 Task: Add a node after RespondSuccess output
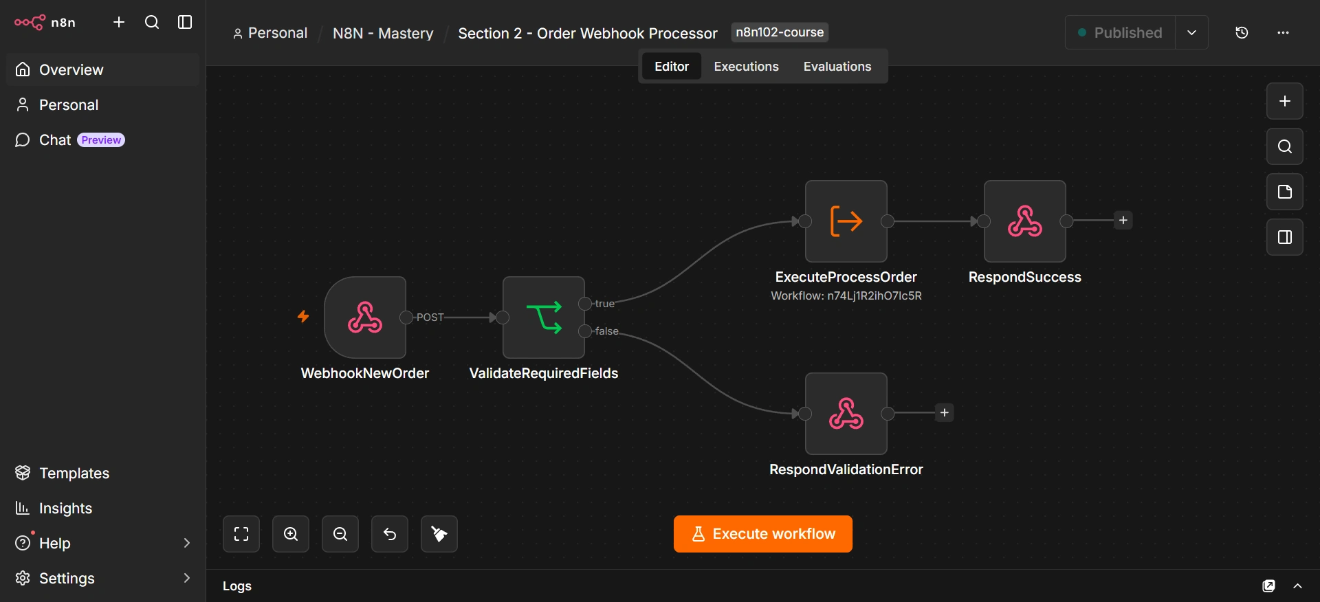pyautogui.click(x=1123, y=221)
